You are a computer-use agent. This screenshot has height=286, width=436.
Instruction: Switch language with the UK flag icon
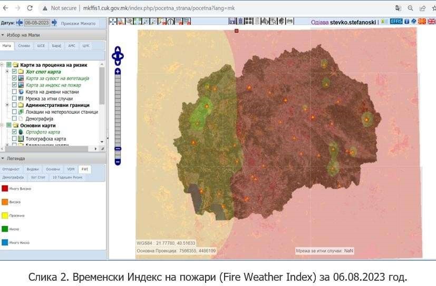431,22
